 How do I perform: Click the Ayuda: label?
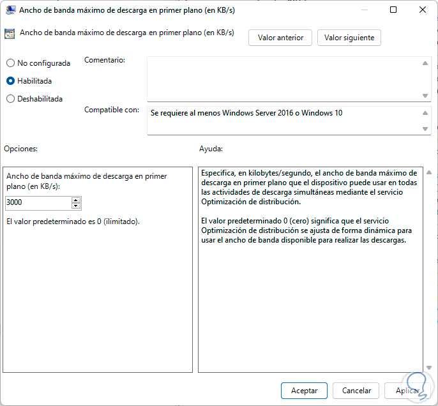[x=211, y=149]
